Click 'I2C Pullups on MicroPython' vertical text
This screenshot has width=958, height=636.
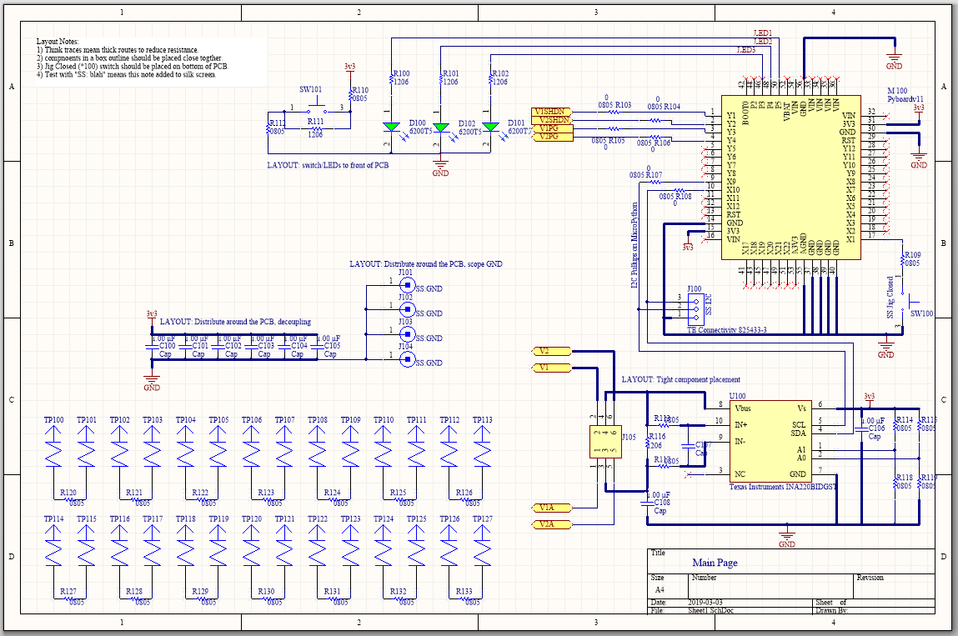[x=634, y=245]
